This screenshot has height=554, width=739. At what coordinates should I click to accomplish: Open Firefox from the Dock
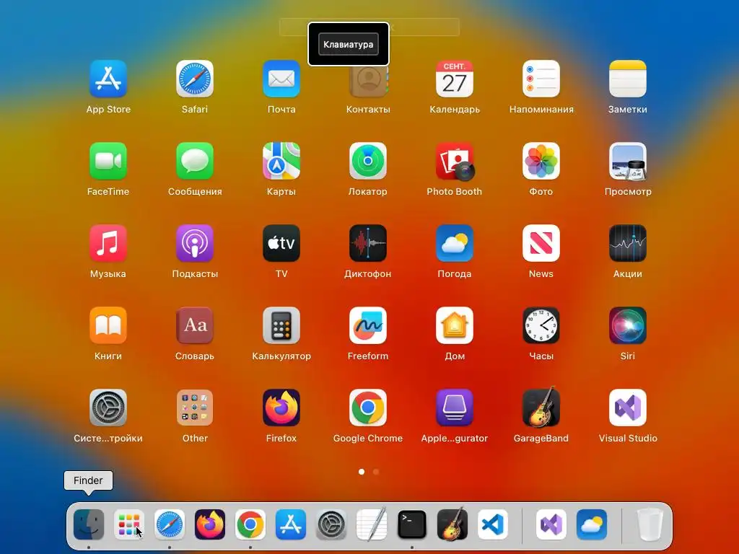pos(210,524)
